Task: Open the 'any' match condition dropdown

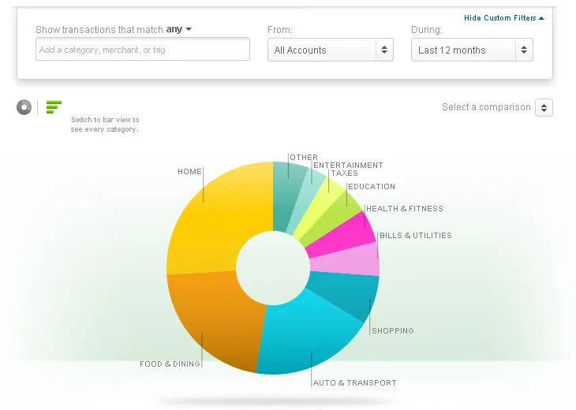Action: (179, 29)
